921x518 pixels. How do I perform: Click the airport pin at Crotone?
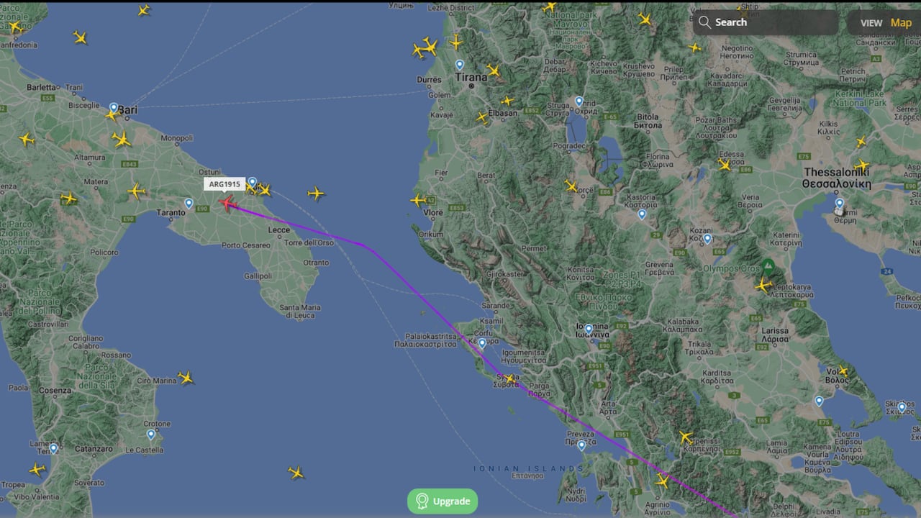151,435
